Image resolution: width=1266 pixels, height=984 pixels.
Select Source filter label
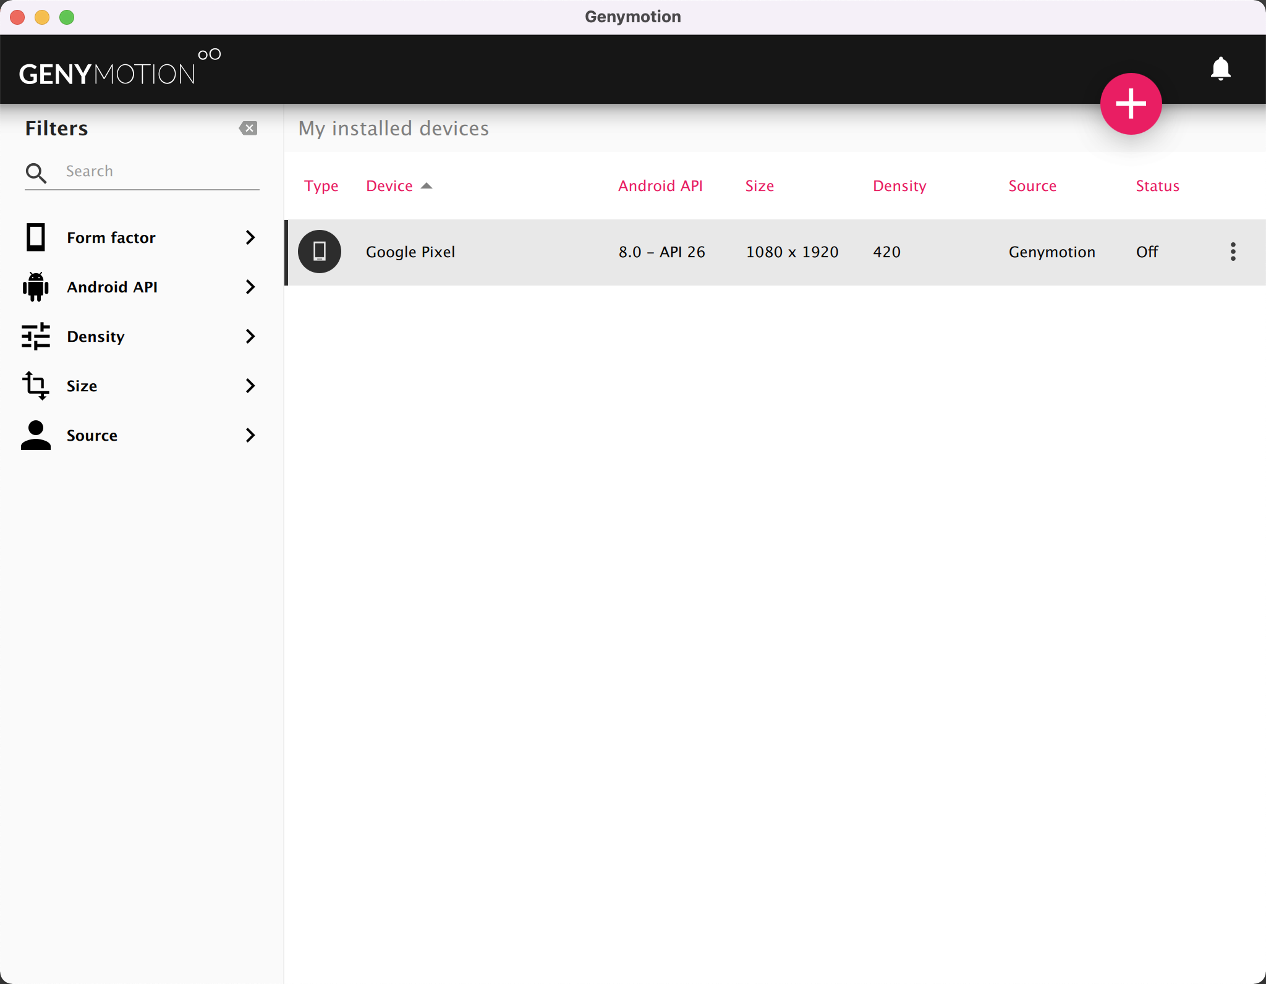click(92, 435)
